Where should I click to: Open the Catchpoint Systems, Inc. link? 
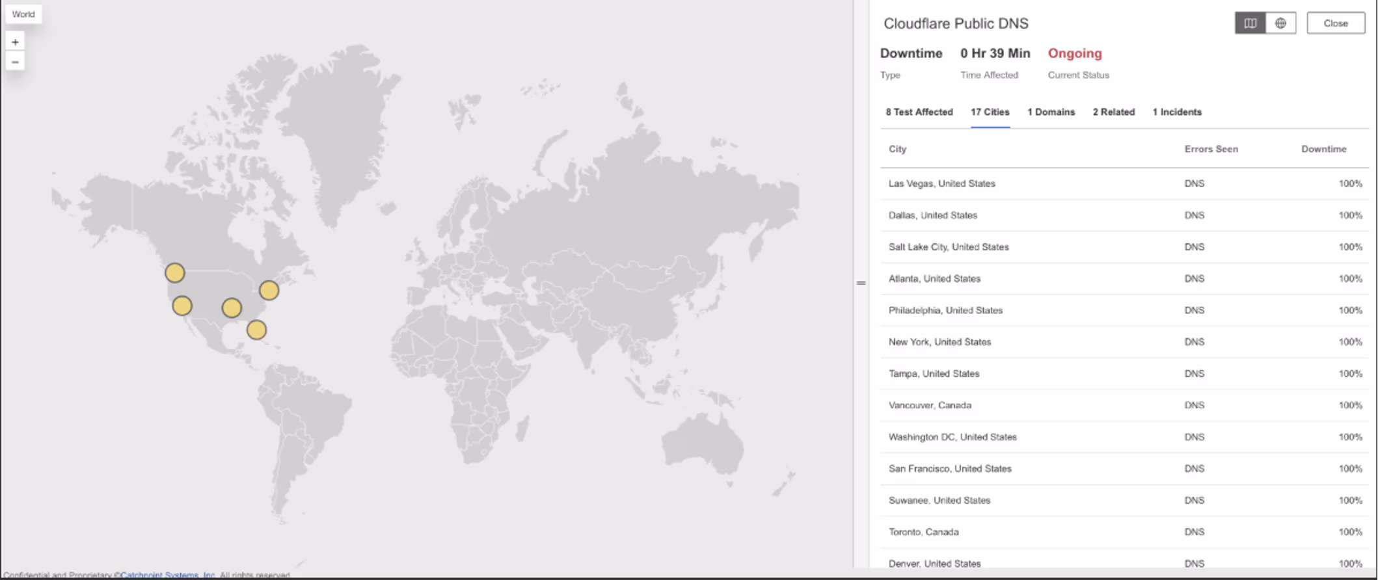coord(168,575)
